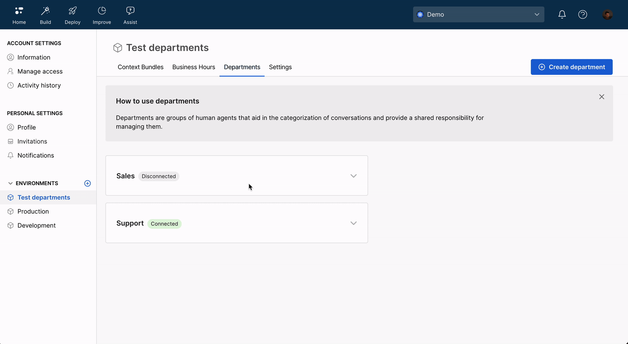The image size is (628, 344).
Task: Add a new environment with plus icon
Action: [x=87, y=183]
